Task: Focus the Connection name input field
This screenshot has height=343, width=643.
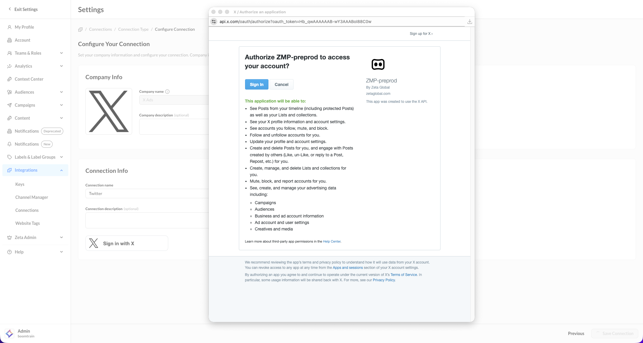Action: 147,194
